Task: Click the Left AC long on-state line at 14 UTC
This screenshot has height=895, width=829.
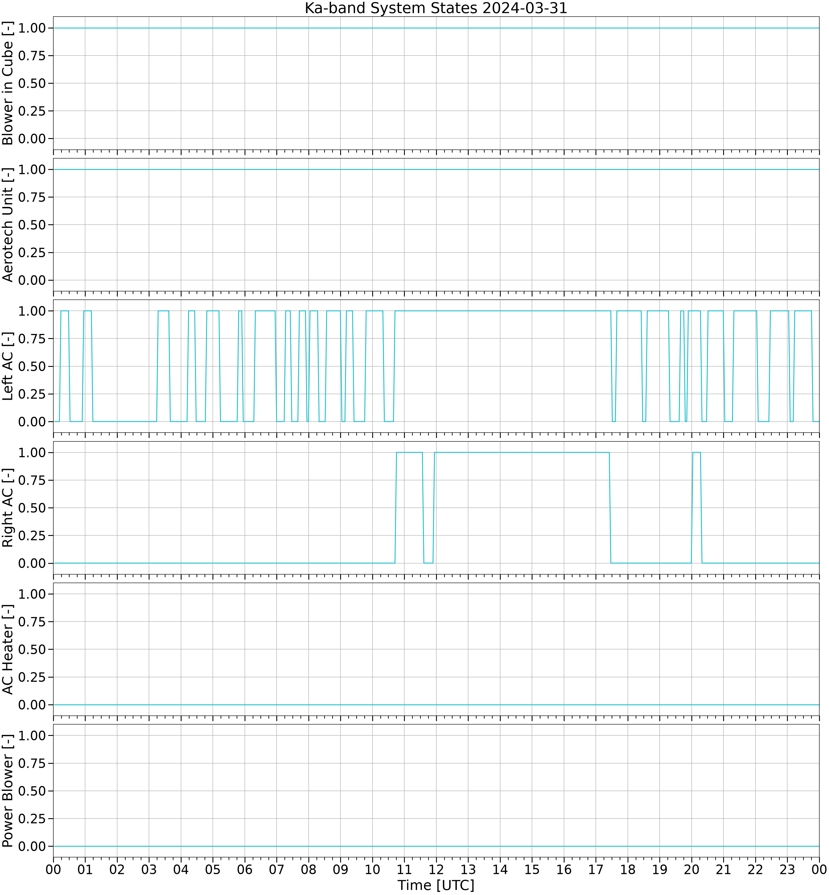Action: pyautogui.click(x=500, y=311)
